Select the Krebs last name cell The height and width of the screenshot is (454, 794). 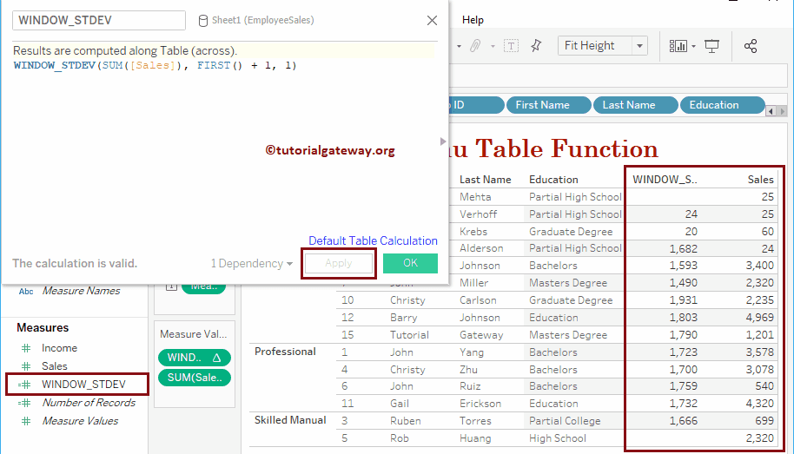(x=473, y=231)
